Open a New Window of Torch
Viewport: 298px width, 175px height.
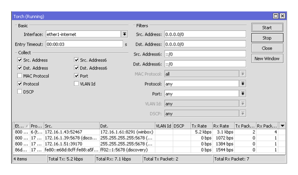[267, 58]
